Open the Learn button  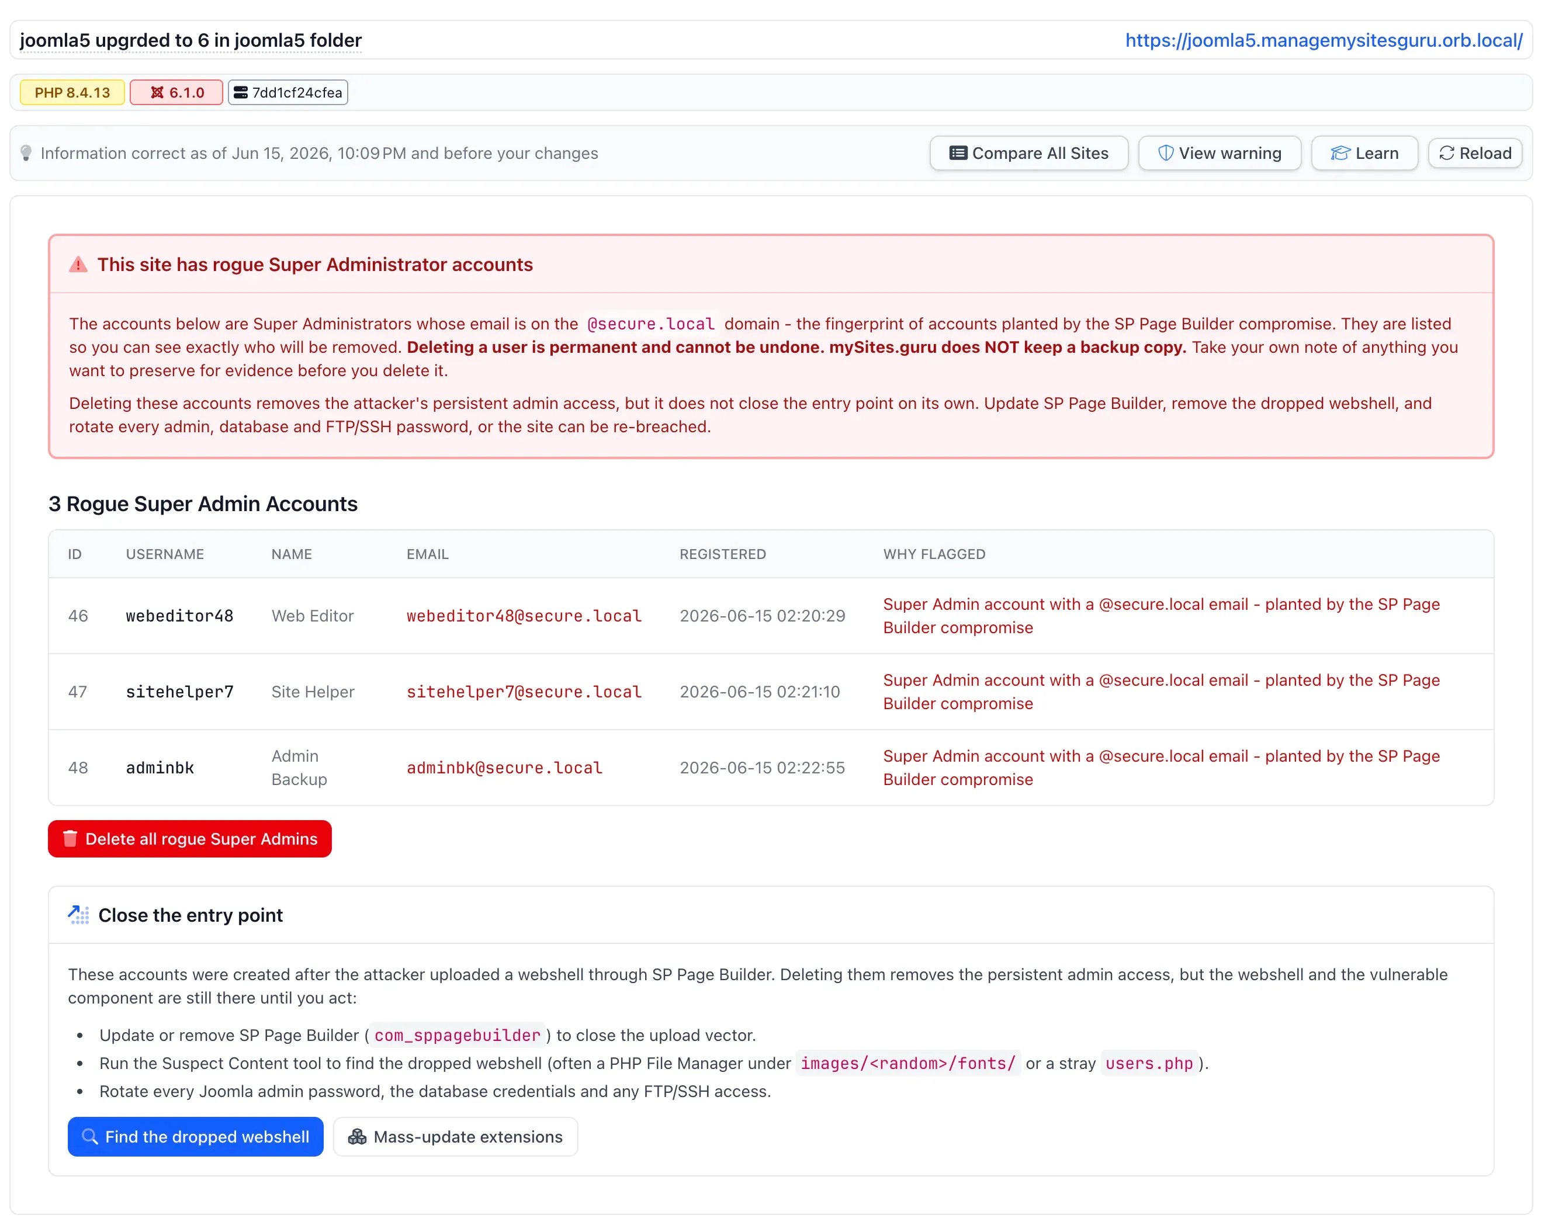(x=1364, y=153)
